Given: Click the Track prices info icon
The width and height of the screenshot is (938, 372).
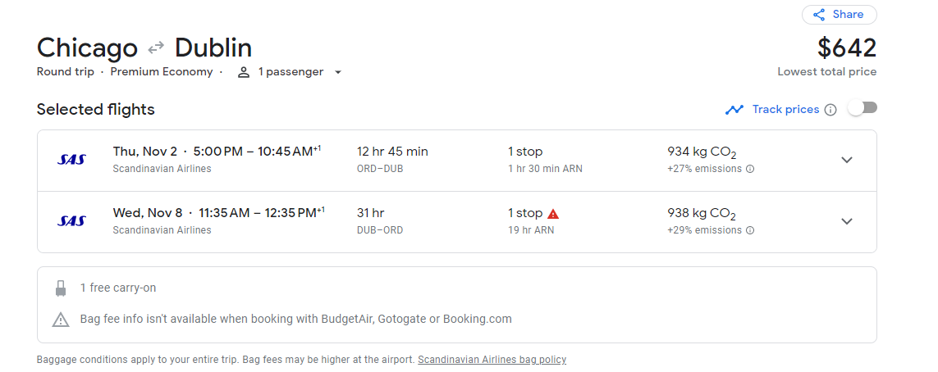Looking at the screenshot, I should click(830, 110).
